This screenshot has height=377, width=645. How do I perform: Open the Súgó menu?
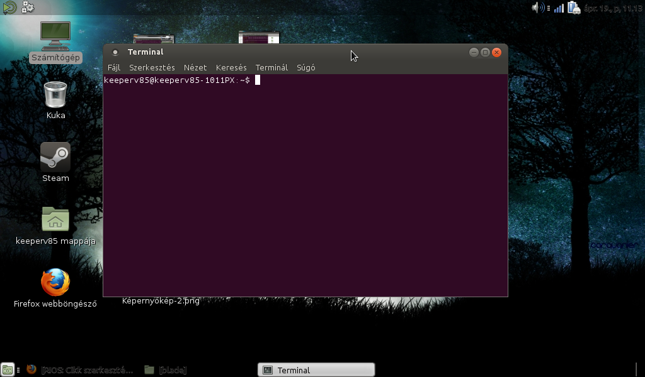coord(306,68)
